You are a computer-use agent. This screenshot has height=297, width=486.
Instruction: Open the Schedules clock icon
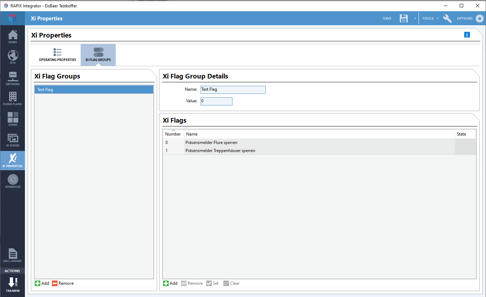pos(13,179)
